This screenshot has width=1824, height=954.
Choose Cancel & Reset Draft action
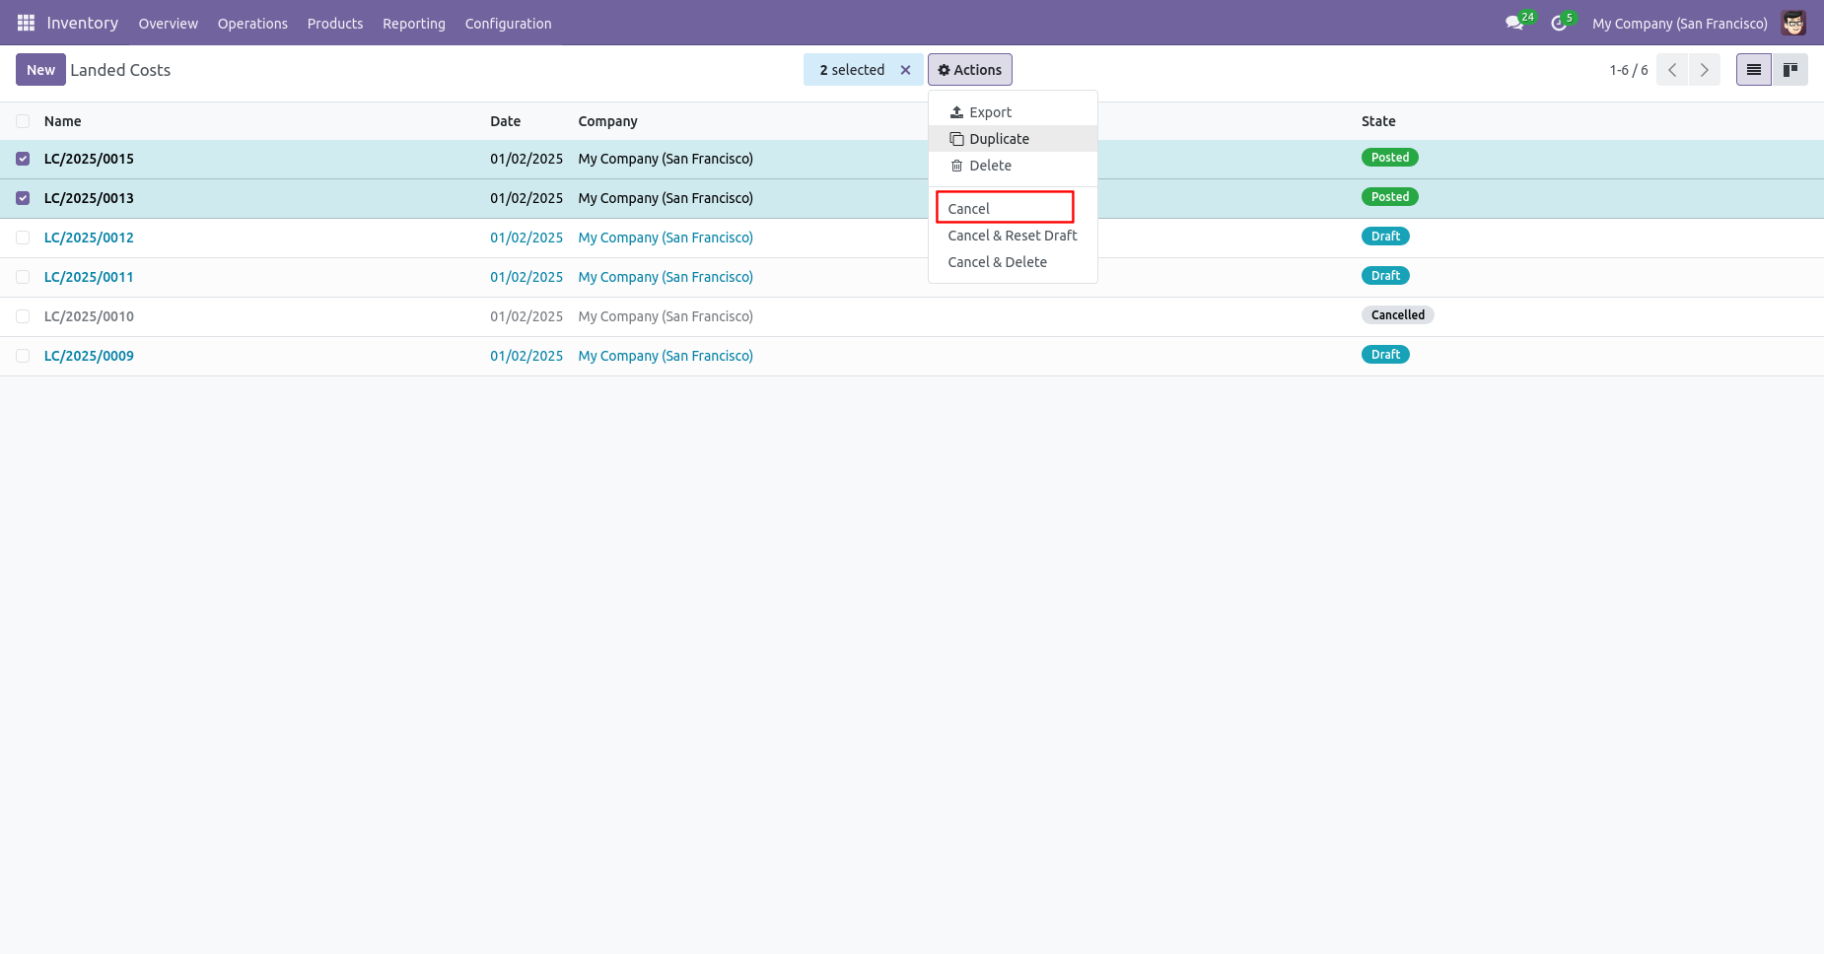tap(1013, 236)
